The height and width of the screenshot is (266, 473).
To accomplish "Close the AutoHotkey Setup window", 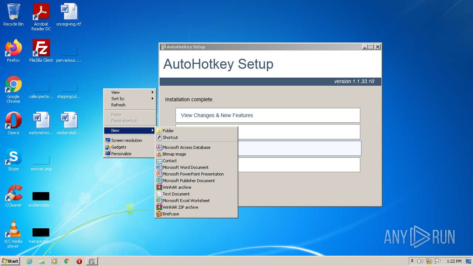I will coord(378,47).
